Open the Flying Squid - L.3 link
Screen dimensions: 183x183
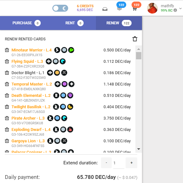pos(27,62)
